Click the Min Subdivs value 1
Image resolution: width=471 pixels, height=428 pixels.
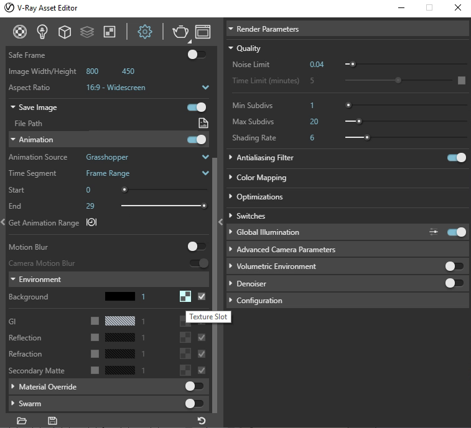point(312,105)
